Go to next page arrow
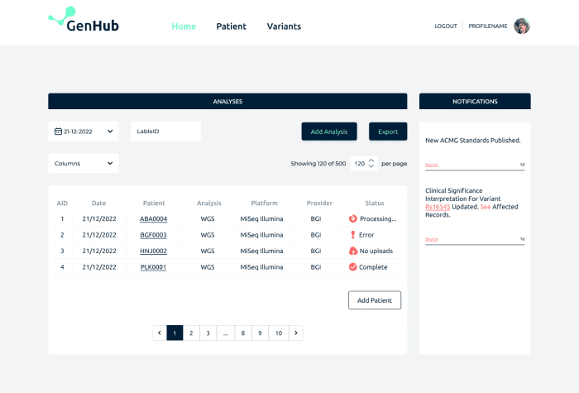The height and width of the screenshot is (393, 579). click(x=296, y=333)
